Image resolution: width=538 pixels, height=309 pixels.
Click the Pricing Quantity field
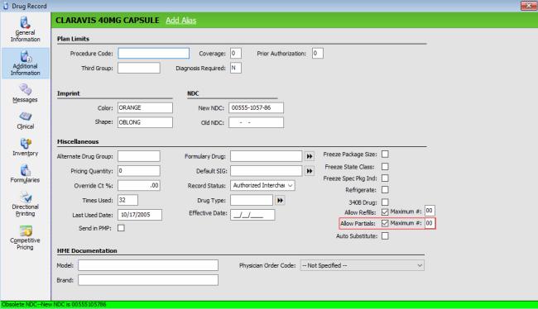[x=138, y=170]
